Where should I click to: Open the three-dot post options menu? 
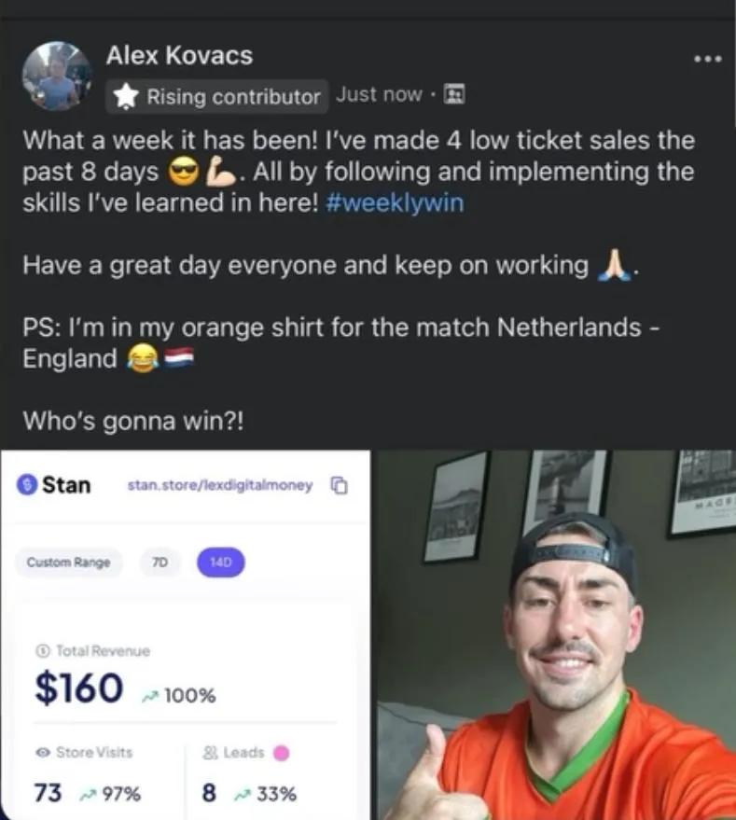(708, 59)
